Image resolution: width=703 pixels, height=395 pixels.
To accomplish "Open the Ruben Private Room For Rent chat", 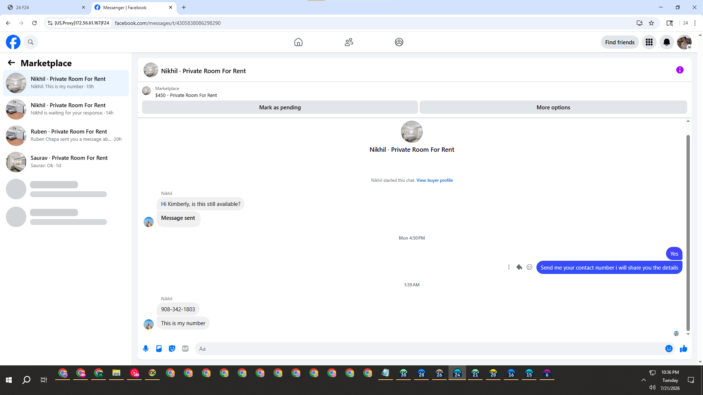I will click(66, 136).
